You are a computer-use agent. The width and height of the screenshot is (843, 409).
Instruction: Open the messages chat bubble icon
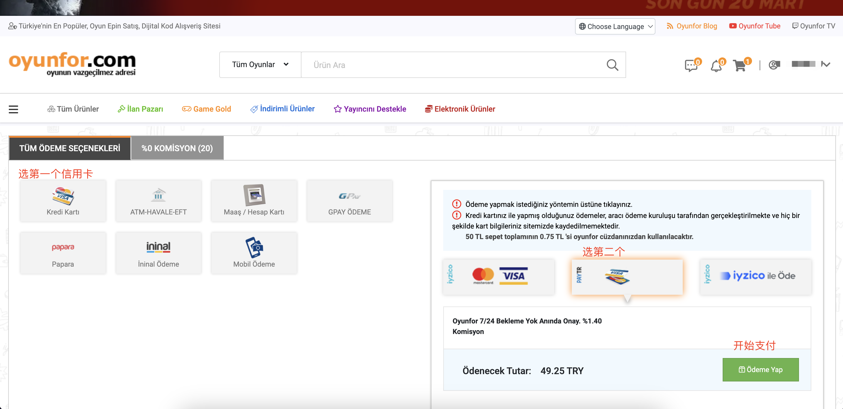click(x=690, y=66)
